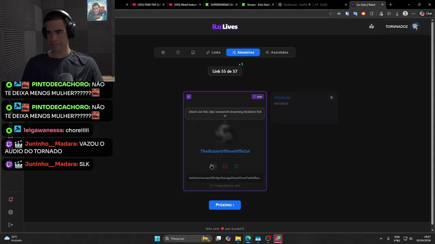
Task: Open the settings gear tab in iLu Lives
Action: [x=163, y=53]
